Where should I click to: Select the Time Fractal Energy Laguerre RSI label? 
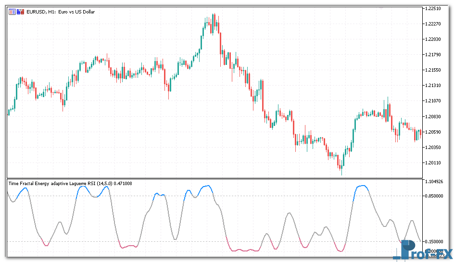[70, 183]
